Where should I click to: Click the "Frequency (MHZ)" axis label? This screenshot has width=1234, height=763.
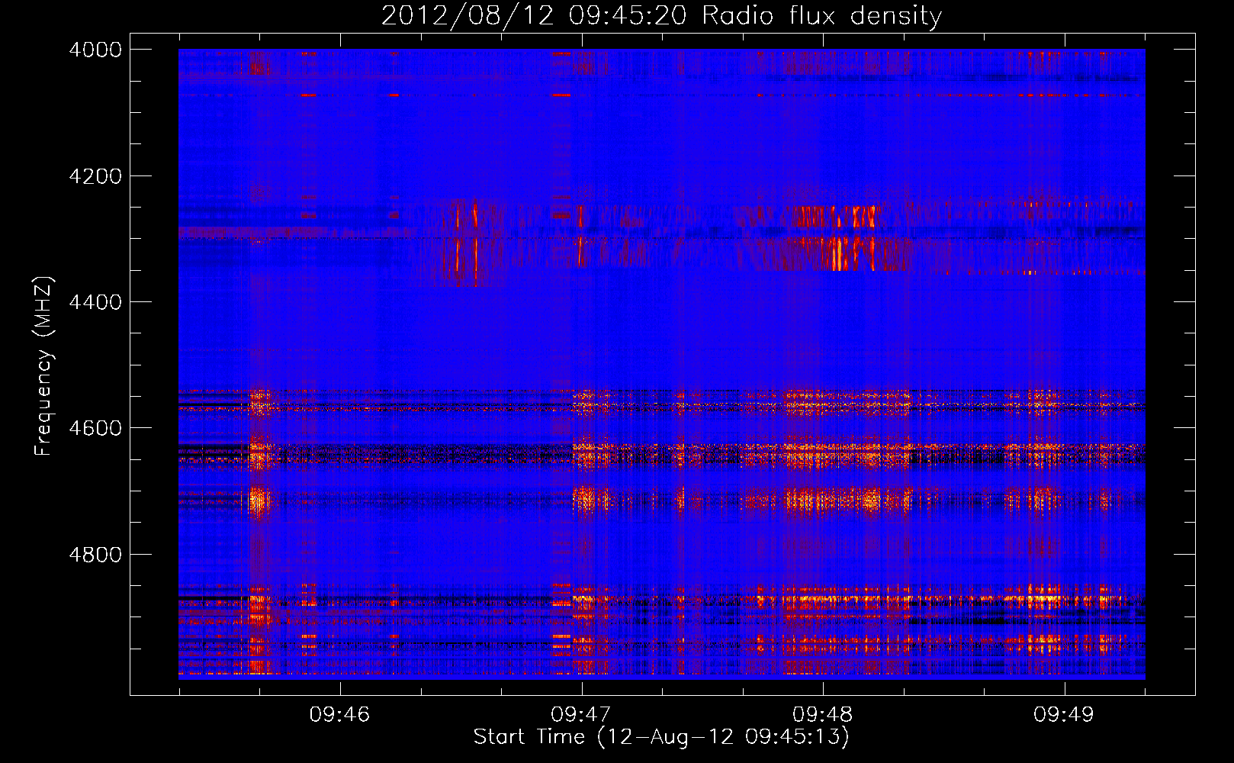click(x=43, y=366)
